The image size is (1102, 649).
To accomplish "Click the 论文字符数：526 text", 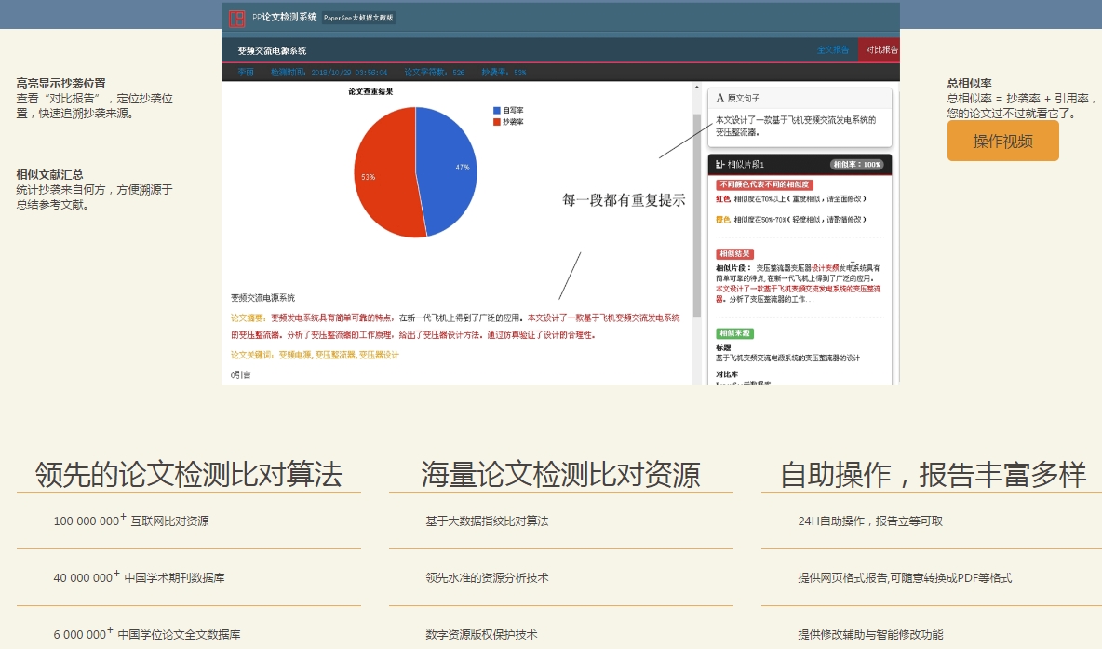I will (x=434, y=73).
